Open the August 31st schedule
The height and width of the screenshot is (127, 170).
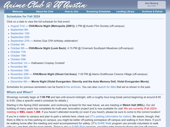click(18, 26)
